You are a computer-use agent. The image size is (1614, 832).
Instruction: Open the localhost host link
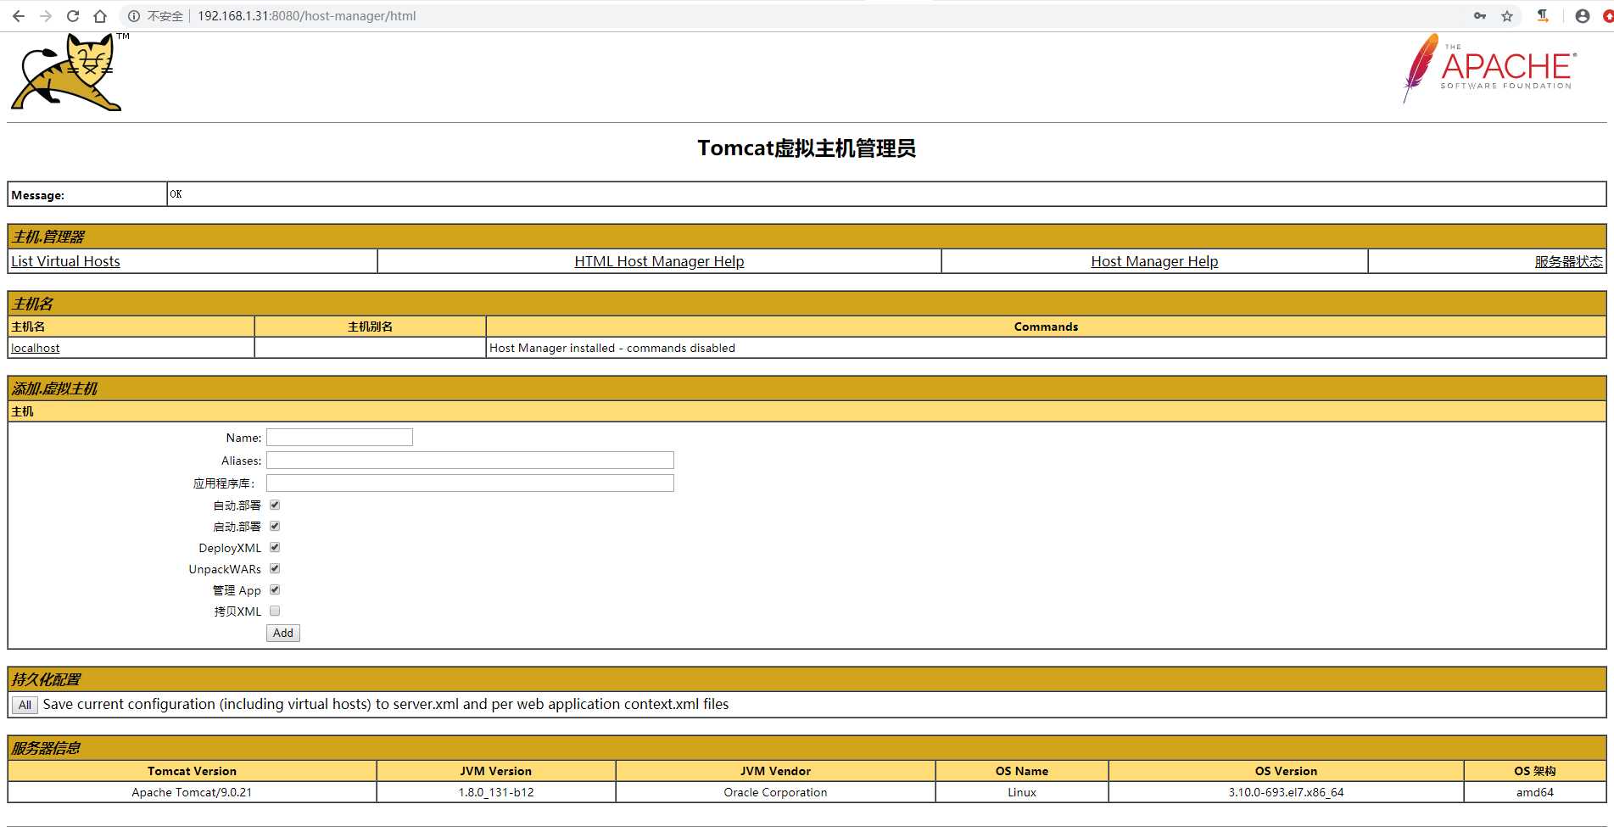(36, 348)
